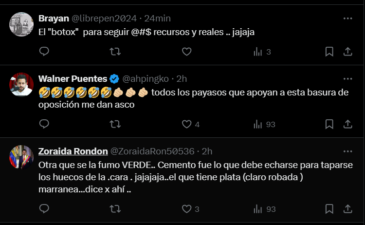Share Brayan's tweet

pos(348,52)
